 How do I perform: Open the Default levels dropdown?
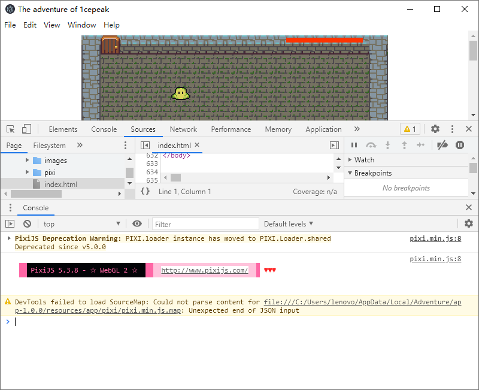click(x=289, y=223)
